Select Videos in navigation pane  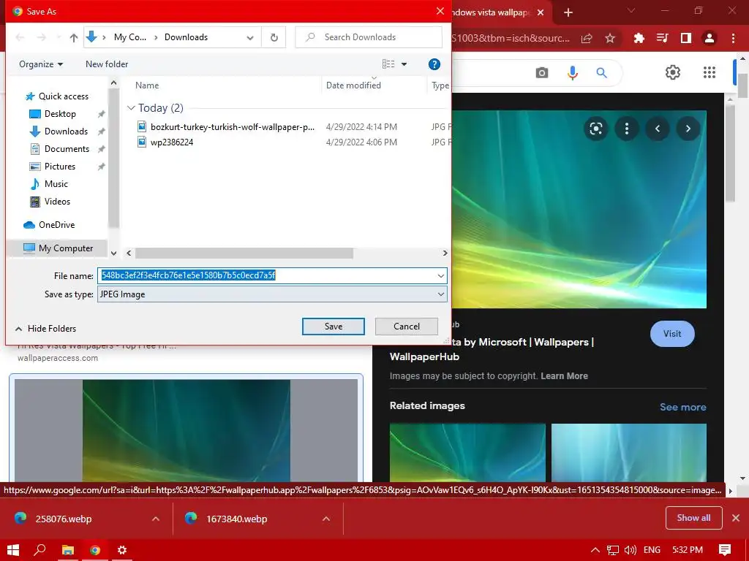(x=57, y=202)
